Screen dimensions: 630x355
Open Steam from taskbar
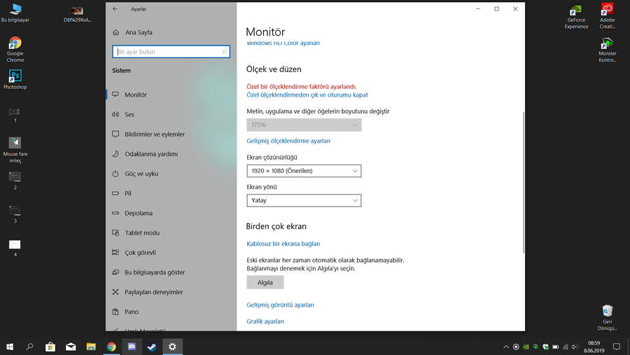pos(152,347)
